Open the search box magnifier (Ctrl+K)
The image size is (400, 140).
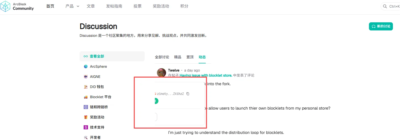tap(385, 6)
